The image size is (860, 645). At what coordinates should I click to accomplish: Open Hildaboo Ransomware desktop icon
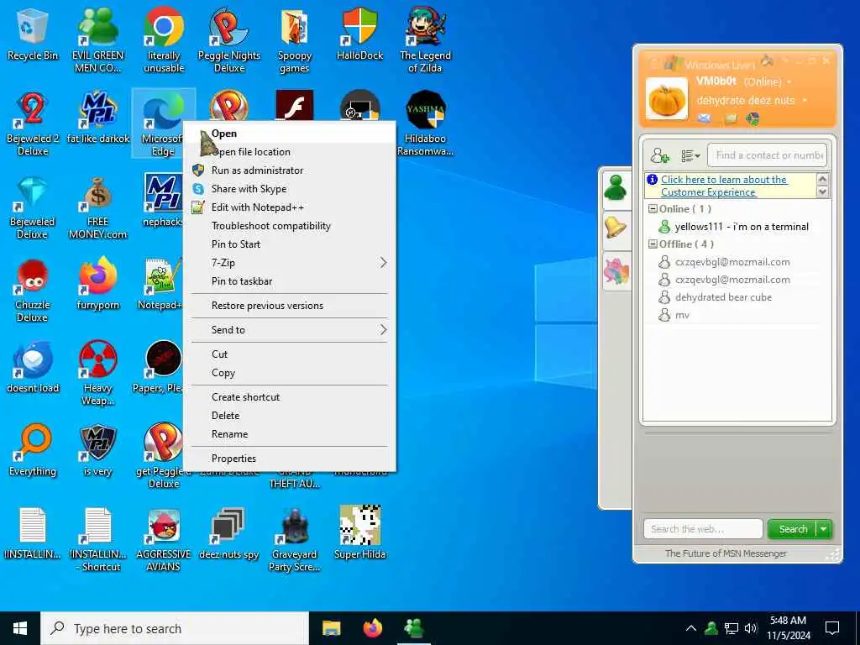coord(425,123)
